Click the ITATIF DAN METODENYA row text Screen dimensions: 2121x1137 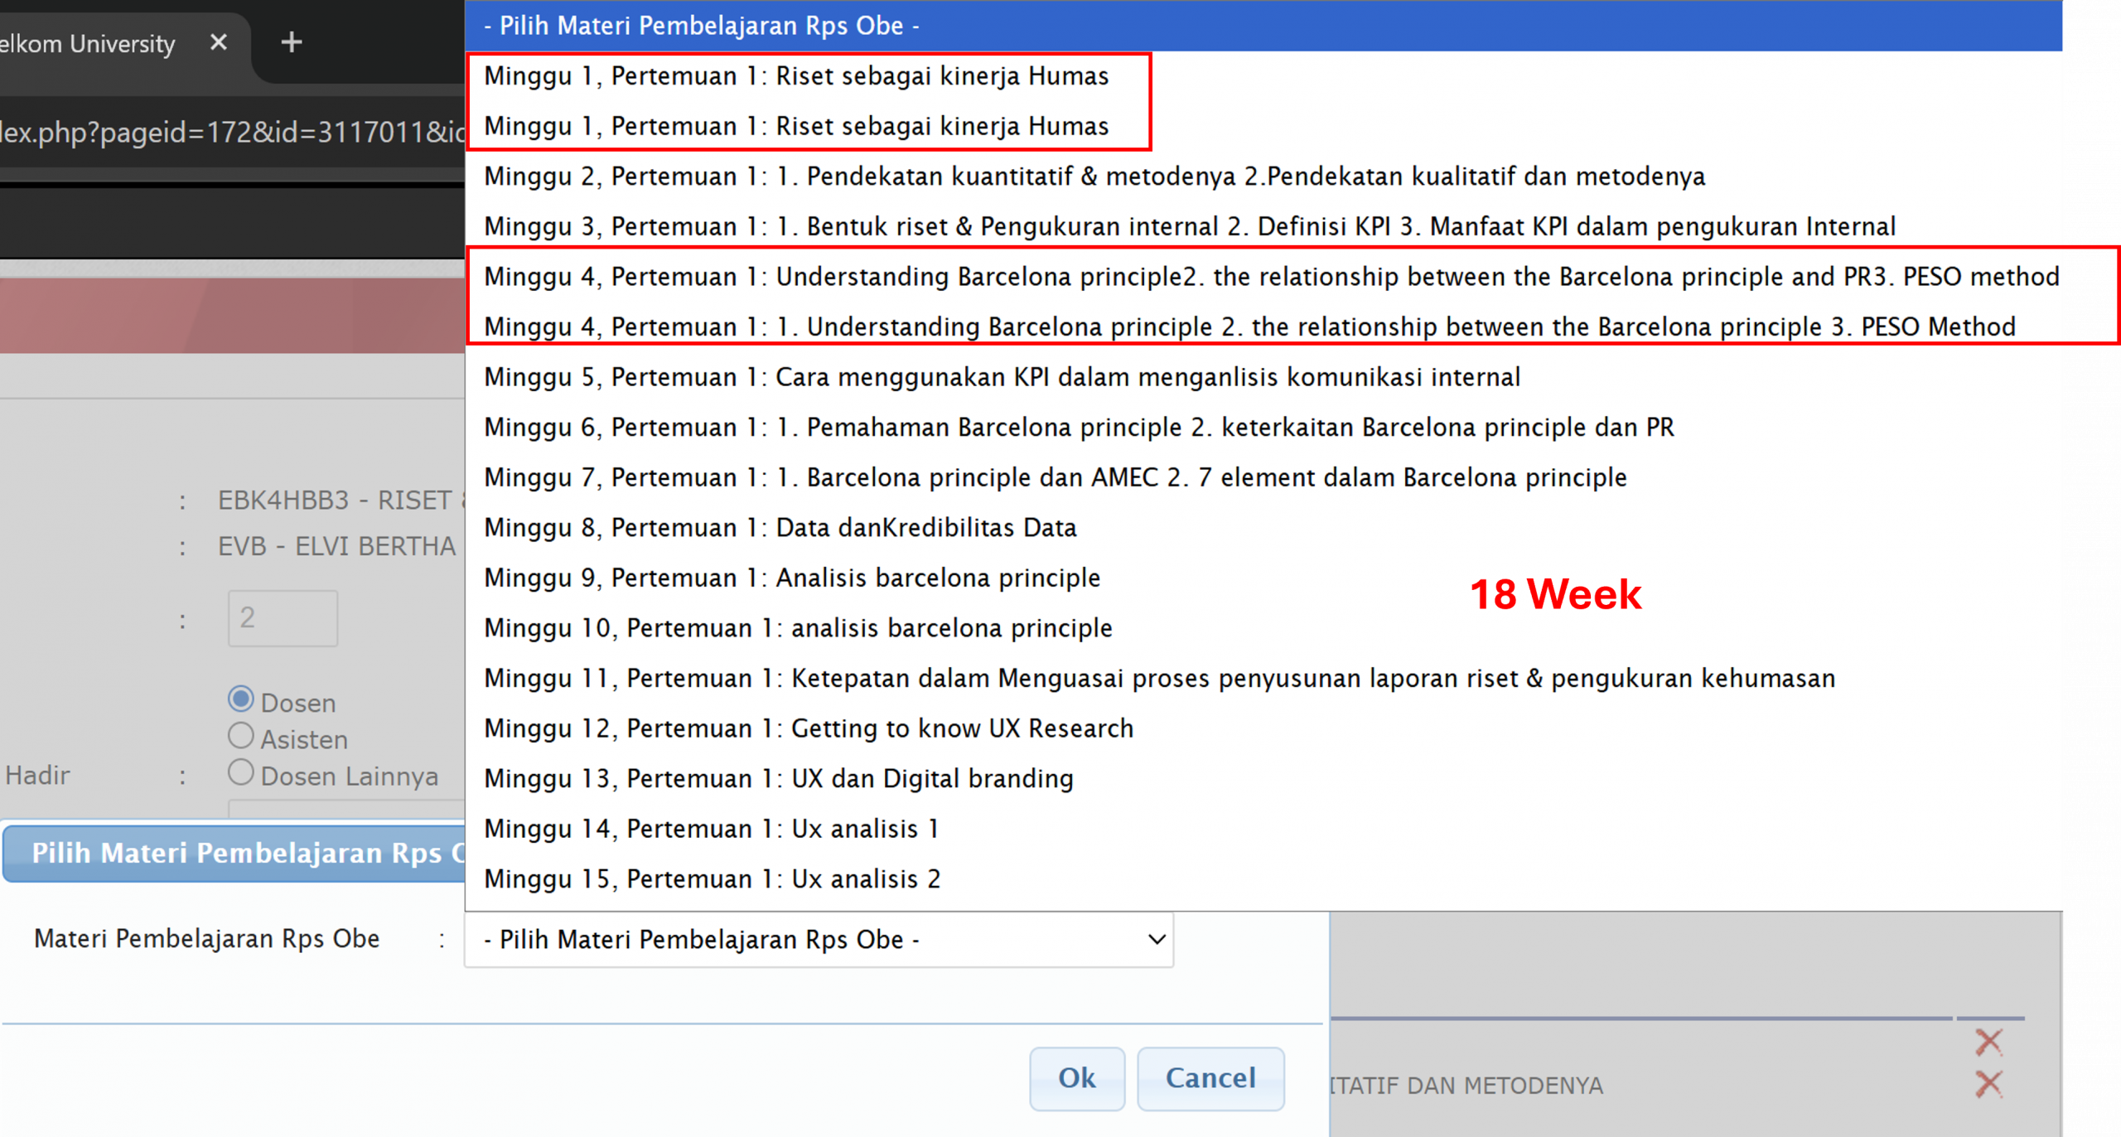click(1466, 1086)
